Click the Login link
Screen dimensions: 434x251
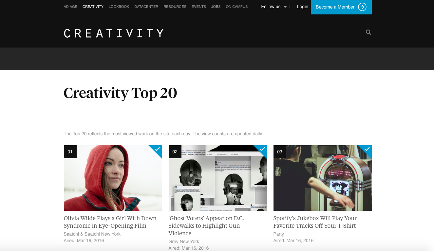coord(303,7)
